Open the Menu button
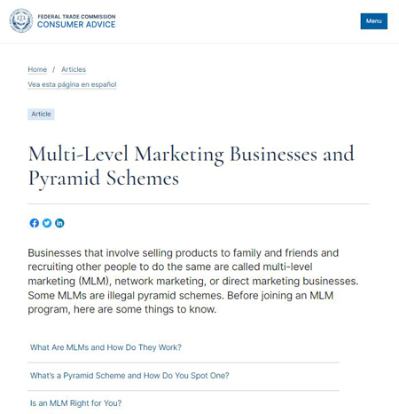Screen dimensions: 399x414 click(x=374, y=21)
